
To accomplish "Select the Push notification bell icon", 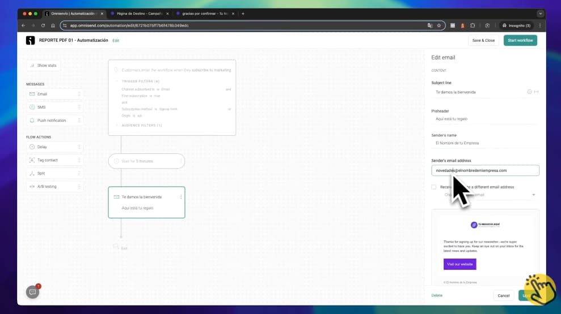I will point(32,121).
